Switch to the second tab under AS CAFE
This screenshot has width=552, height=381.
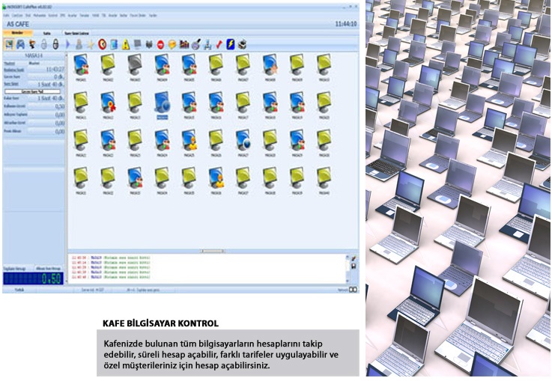46,33
